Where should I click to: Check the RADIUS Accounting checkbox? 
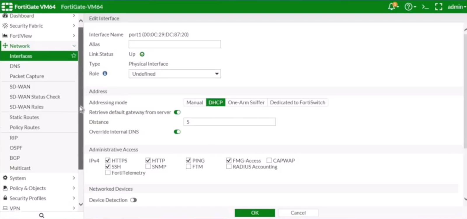[229, 166]
